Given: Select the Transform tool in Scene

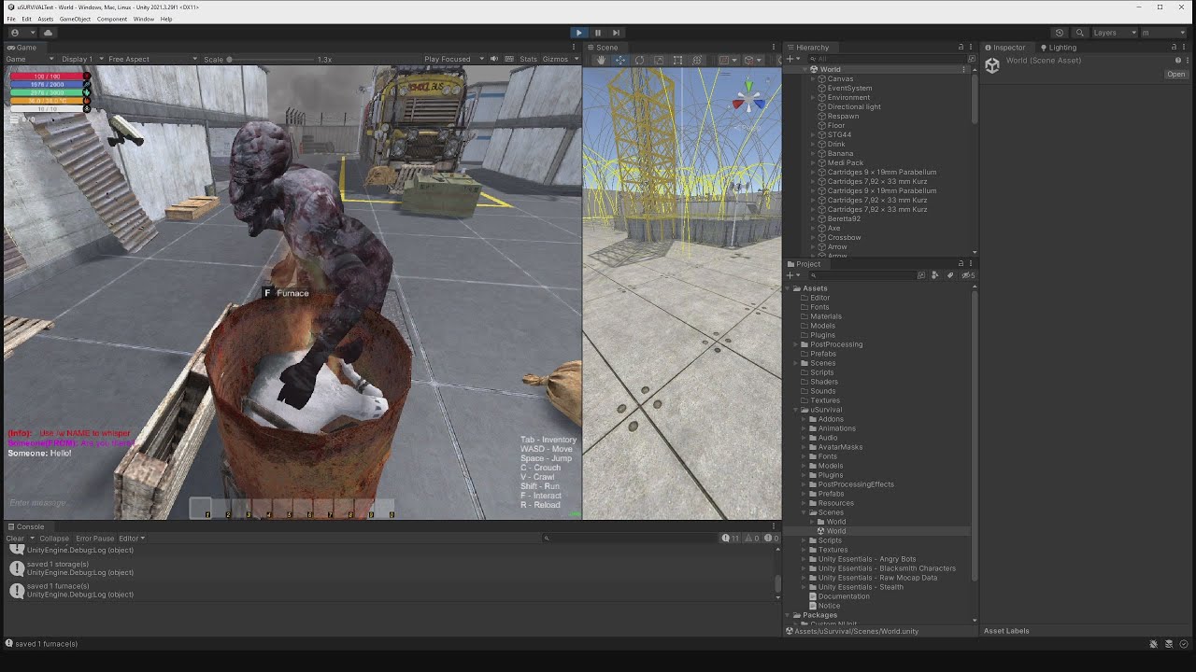Looking at the screenshot, I should click(x=697, y=60).
